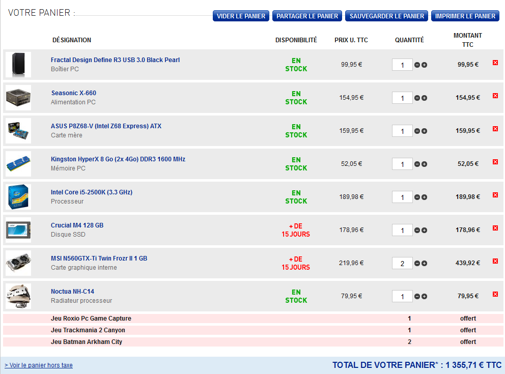Image resolution: width=505 pixels, height=374 pixels.
Task: Click the Seasonic X-660 power supply thumbnail
Action: tap(18, 98)
